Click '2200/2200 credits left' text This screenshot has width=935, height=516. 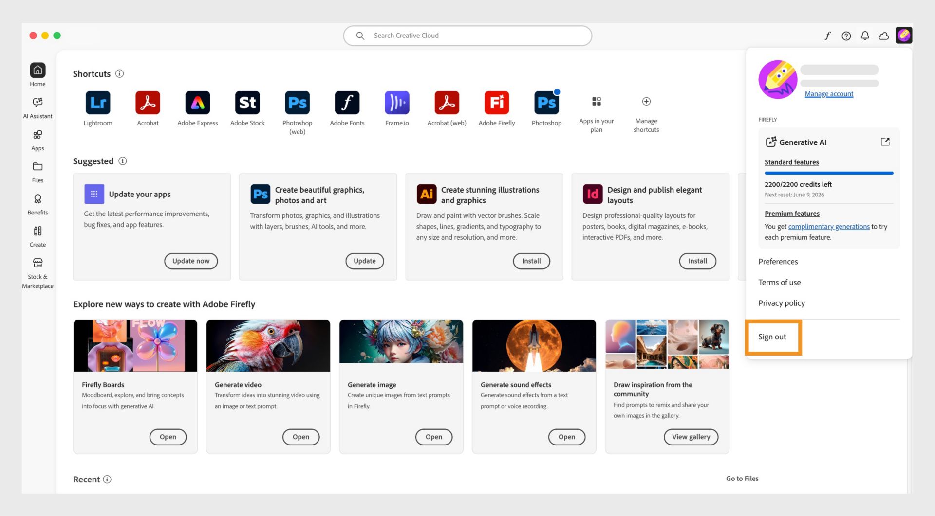[798, 184]
